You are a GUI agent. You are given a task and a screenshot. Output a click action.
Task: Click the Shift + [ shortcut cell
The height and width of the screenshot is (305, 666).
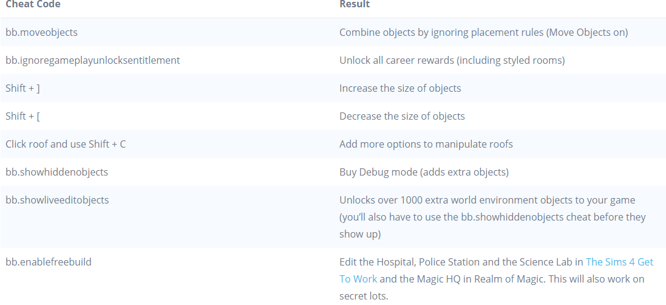[22, 116]
